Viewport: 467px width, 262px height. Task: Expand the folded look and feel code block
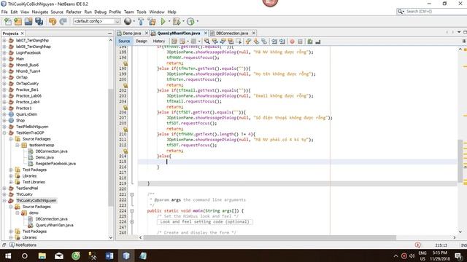(x=132, y=222)
